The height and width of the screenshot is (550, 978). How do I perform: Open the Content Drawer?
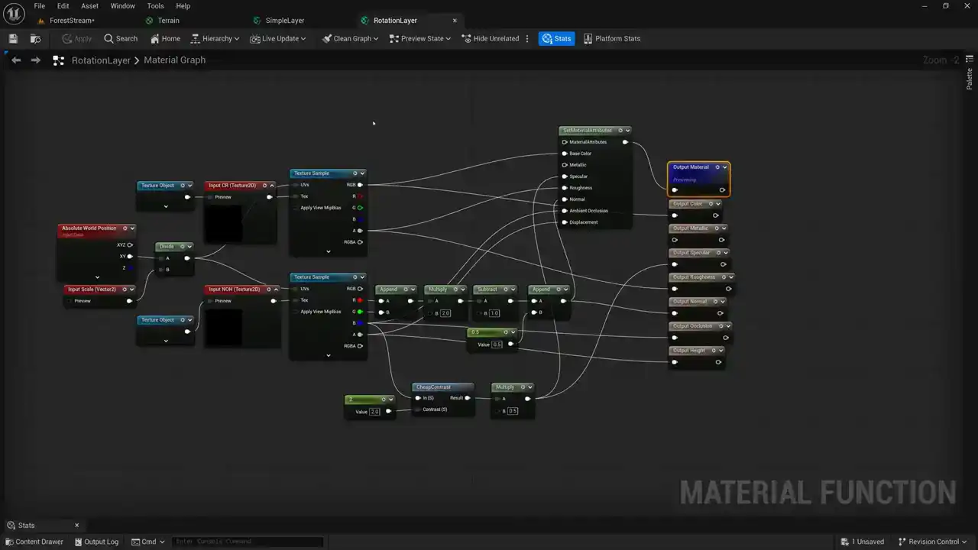click(x=34, y=542)
